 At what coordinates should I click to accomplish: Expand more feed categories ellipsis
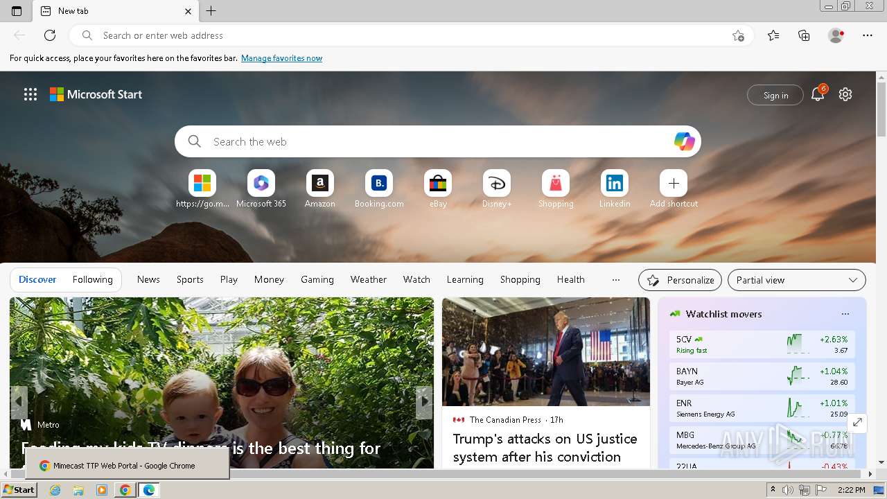coord(616,279)
